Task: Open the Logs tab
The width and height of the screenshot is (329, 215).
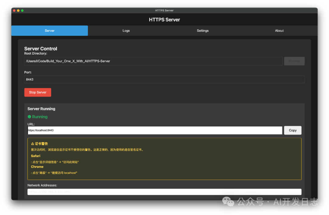Action: click(126, 31)
